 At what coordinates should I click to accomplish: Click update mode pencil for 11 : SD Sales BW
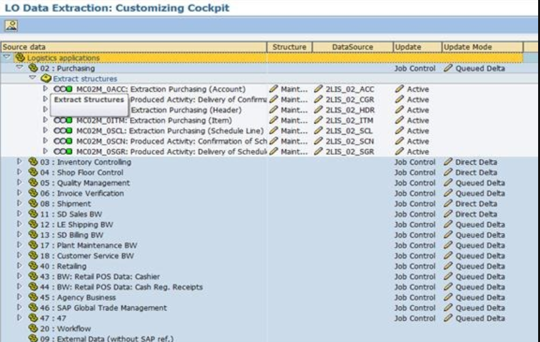click(x=448, y=214)
